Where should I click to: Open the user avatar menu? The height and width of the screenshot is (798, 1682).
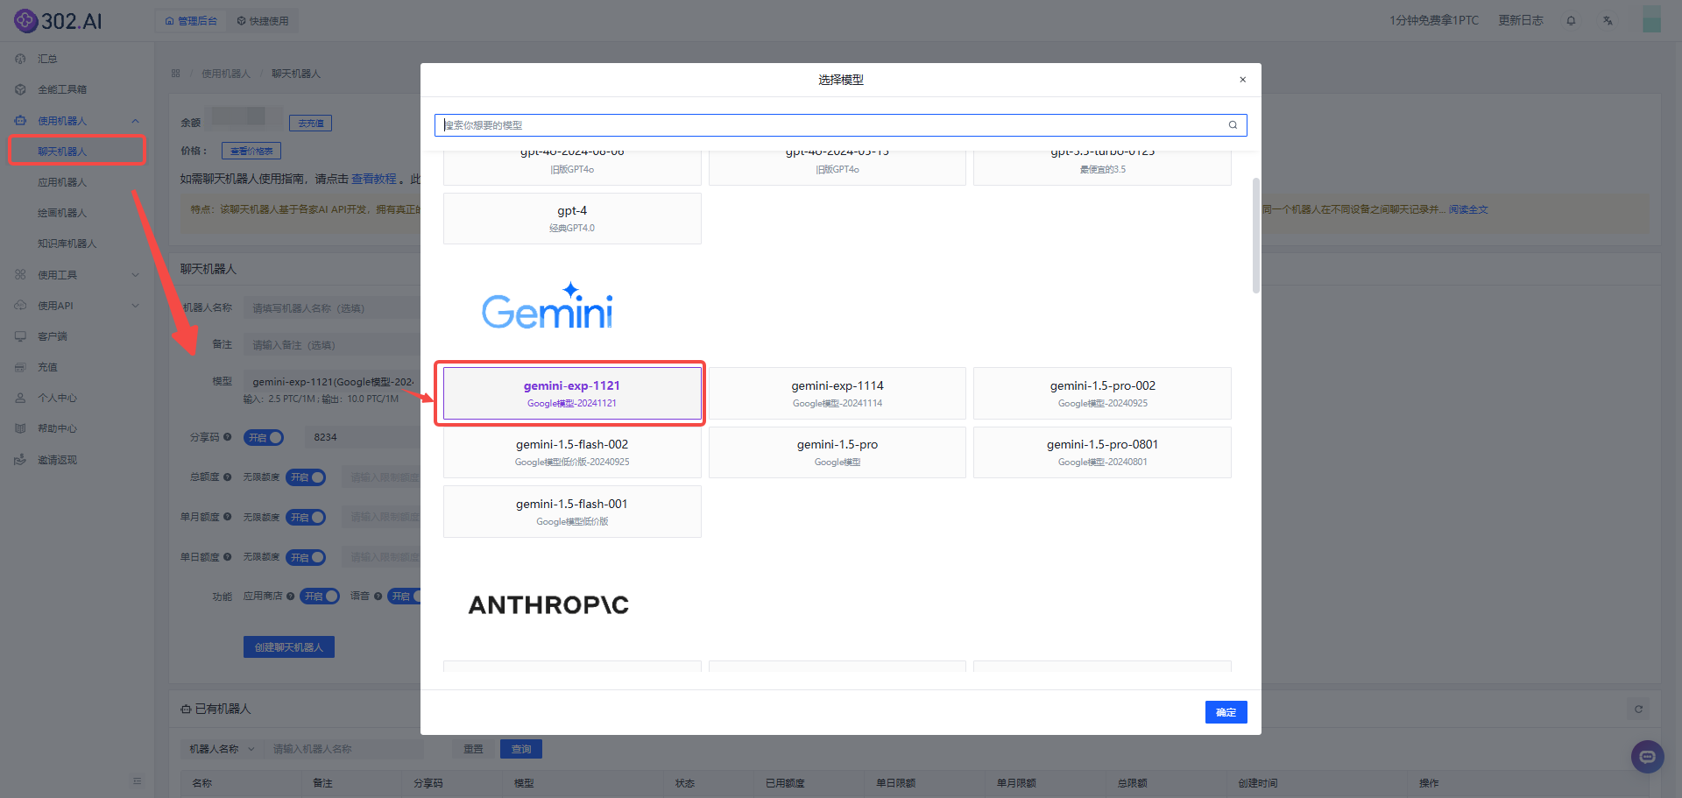(1651, 19)
